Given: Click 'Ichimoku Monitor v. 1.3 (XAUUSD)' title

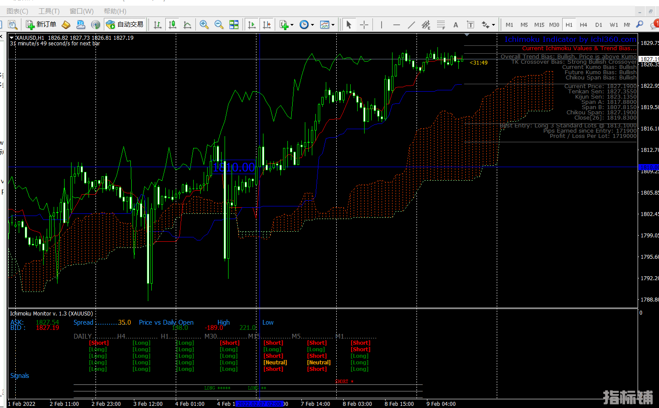Looking at the screenshot, I should (x=51, y=314).
